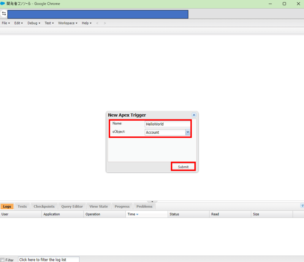Open the Workspace menu
Image resolution: width=304 pixels, height=262 pixels.
click(67, 23)
